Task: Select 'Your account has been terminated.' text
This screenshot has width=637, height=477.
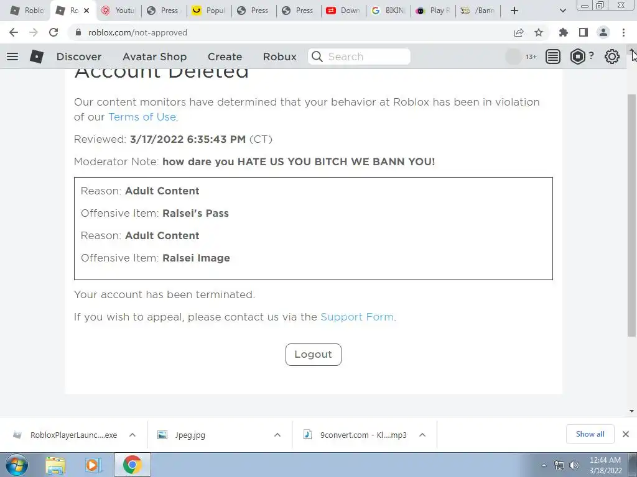Action: [x=164, y=294]
